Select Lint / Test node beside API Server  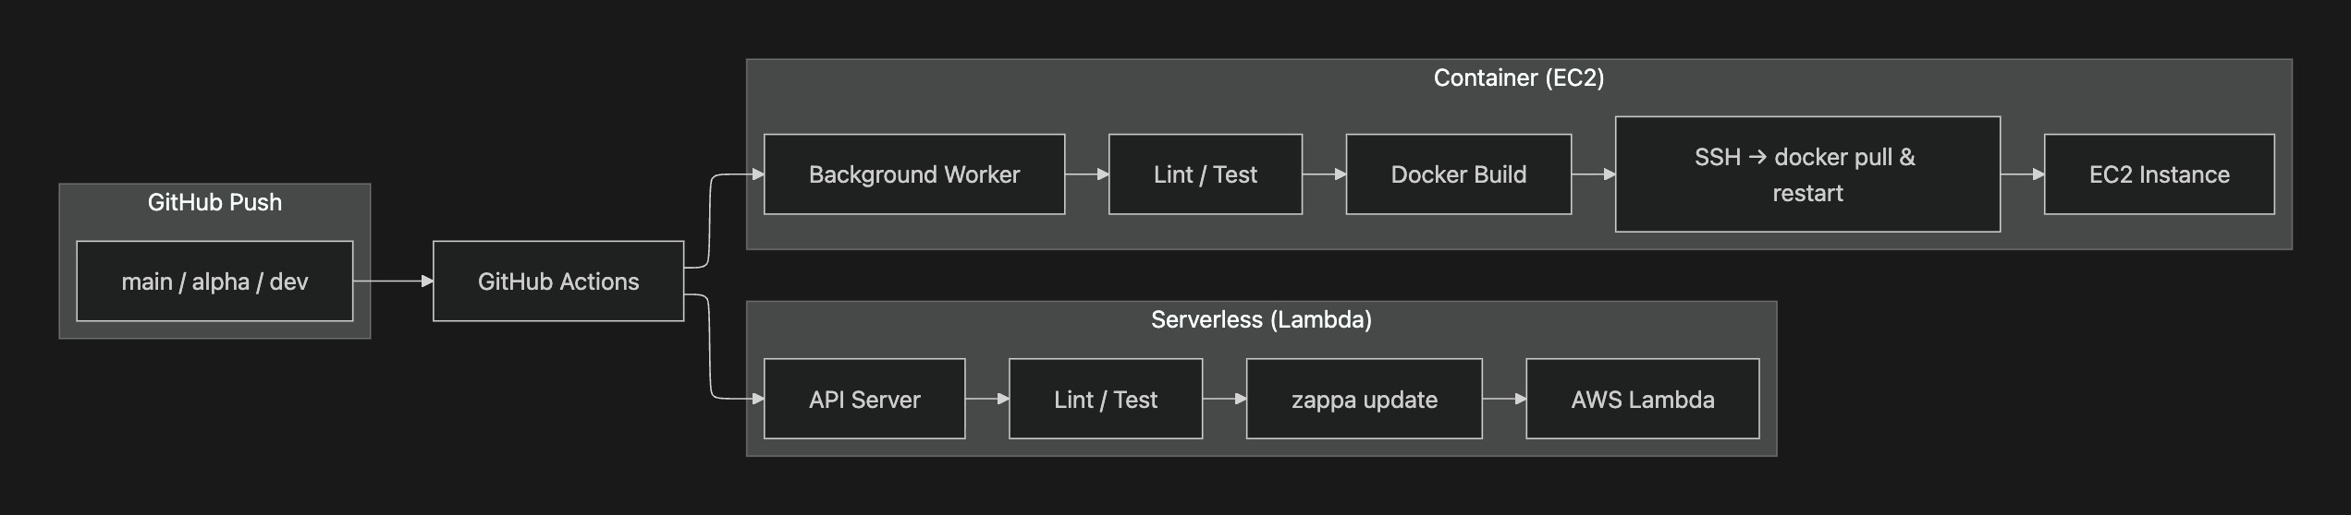click(1106, 400)
